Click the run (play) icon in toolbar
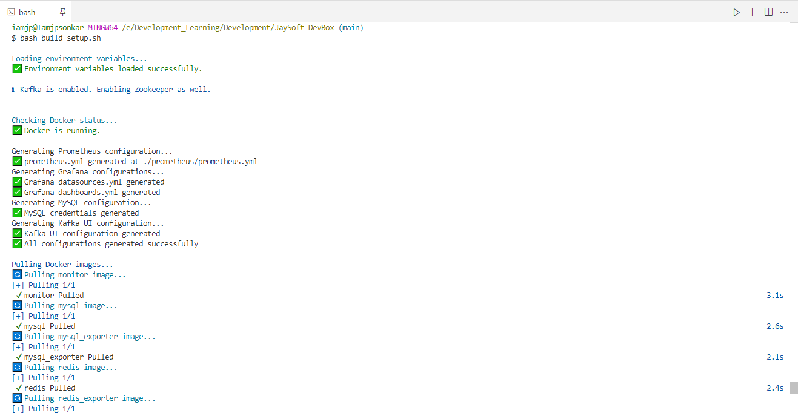This screenshot has height=413, width=798. coord(736,12)
